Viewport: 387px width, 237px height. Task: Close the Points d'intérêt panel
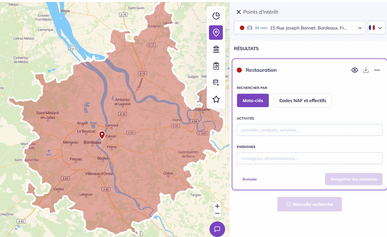pyautogui.click(x=238, y=12)
